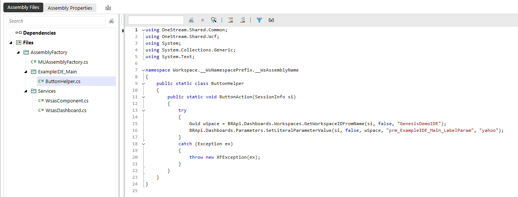The width and height of the screenshot is (518, 197).
Task: Collapse the catch block fold on line 18
Action: click(x=143, y=144)
